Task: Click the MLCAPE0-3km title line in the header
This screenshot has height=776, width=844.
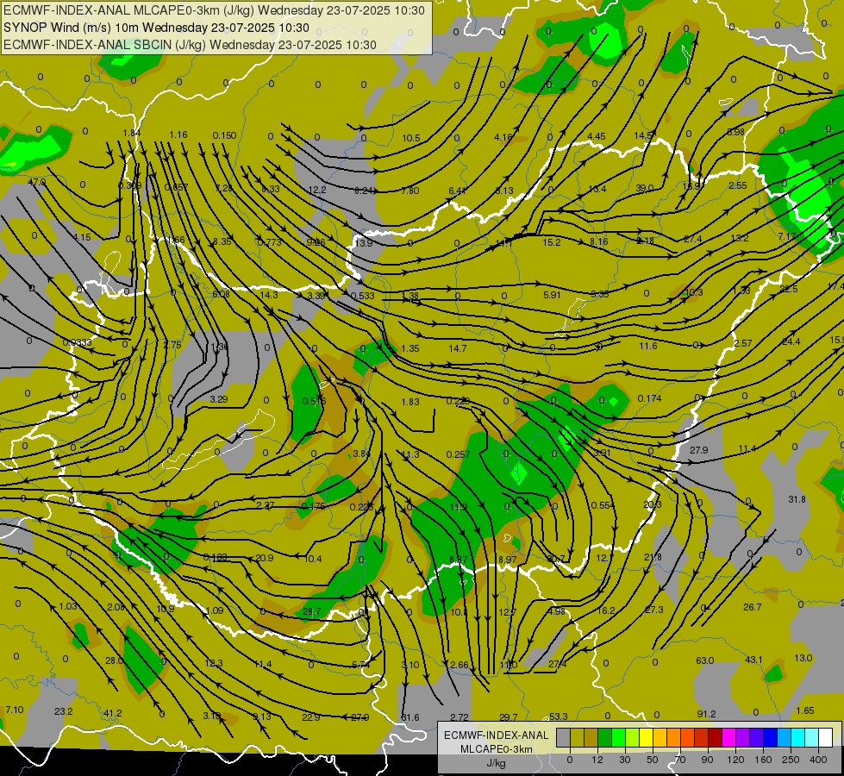Action: click(214, 10)
